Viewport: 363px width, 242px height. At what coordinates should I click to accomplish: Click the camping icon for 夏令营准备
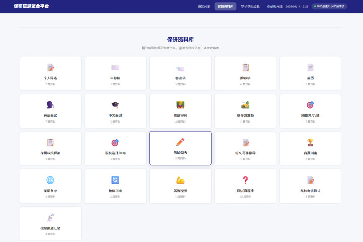245,105
